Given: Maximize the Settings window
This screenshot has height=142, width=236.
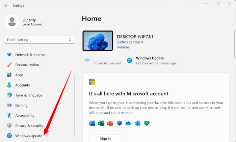Looking at the screenshot, I should [218, 3].
